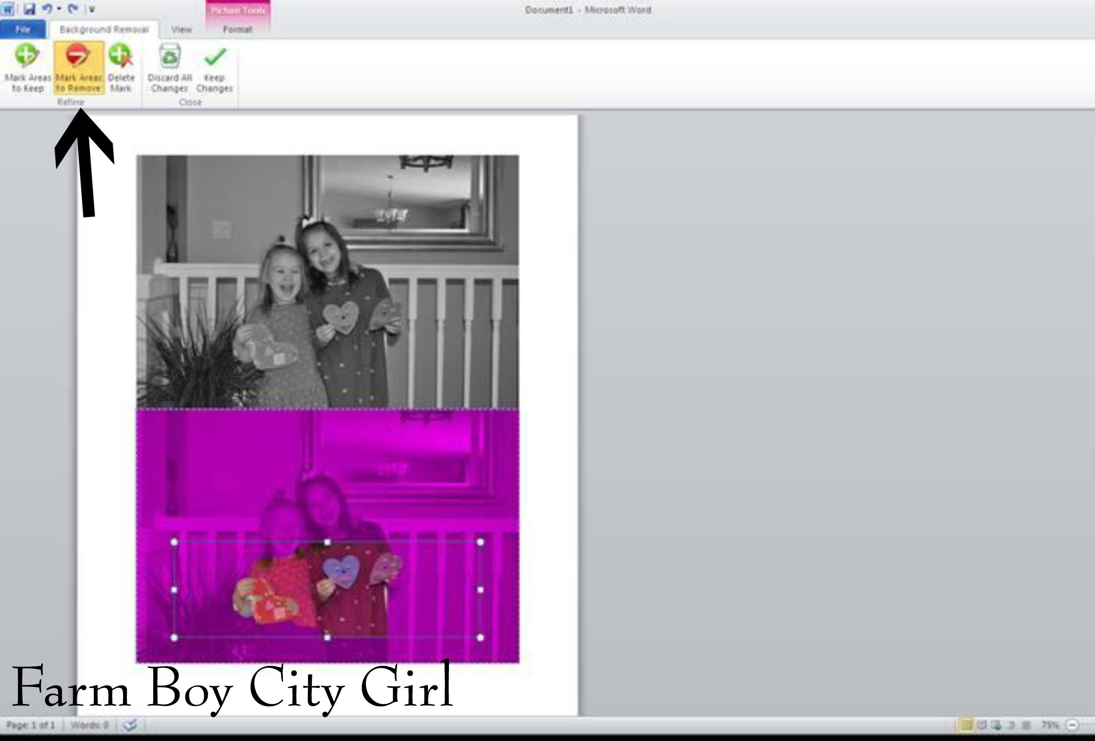Select the Mark Areas to Keep tool
The width and height of the screenshot is (1095, 741).
coord(27,68)
